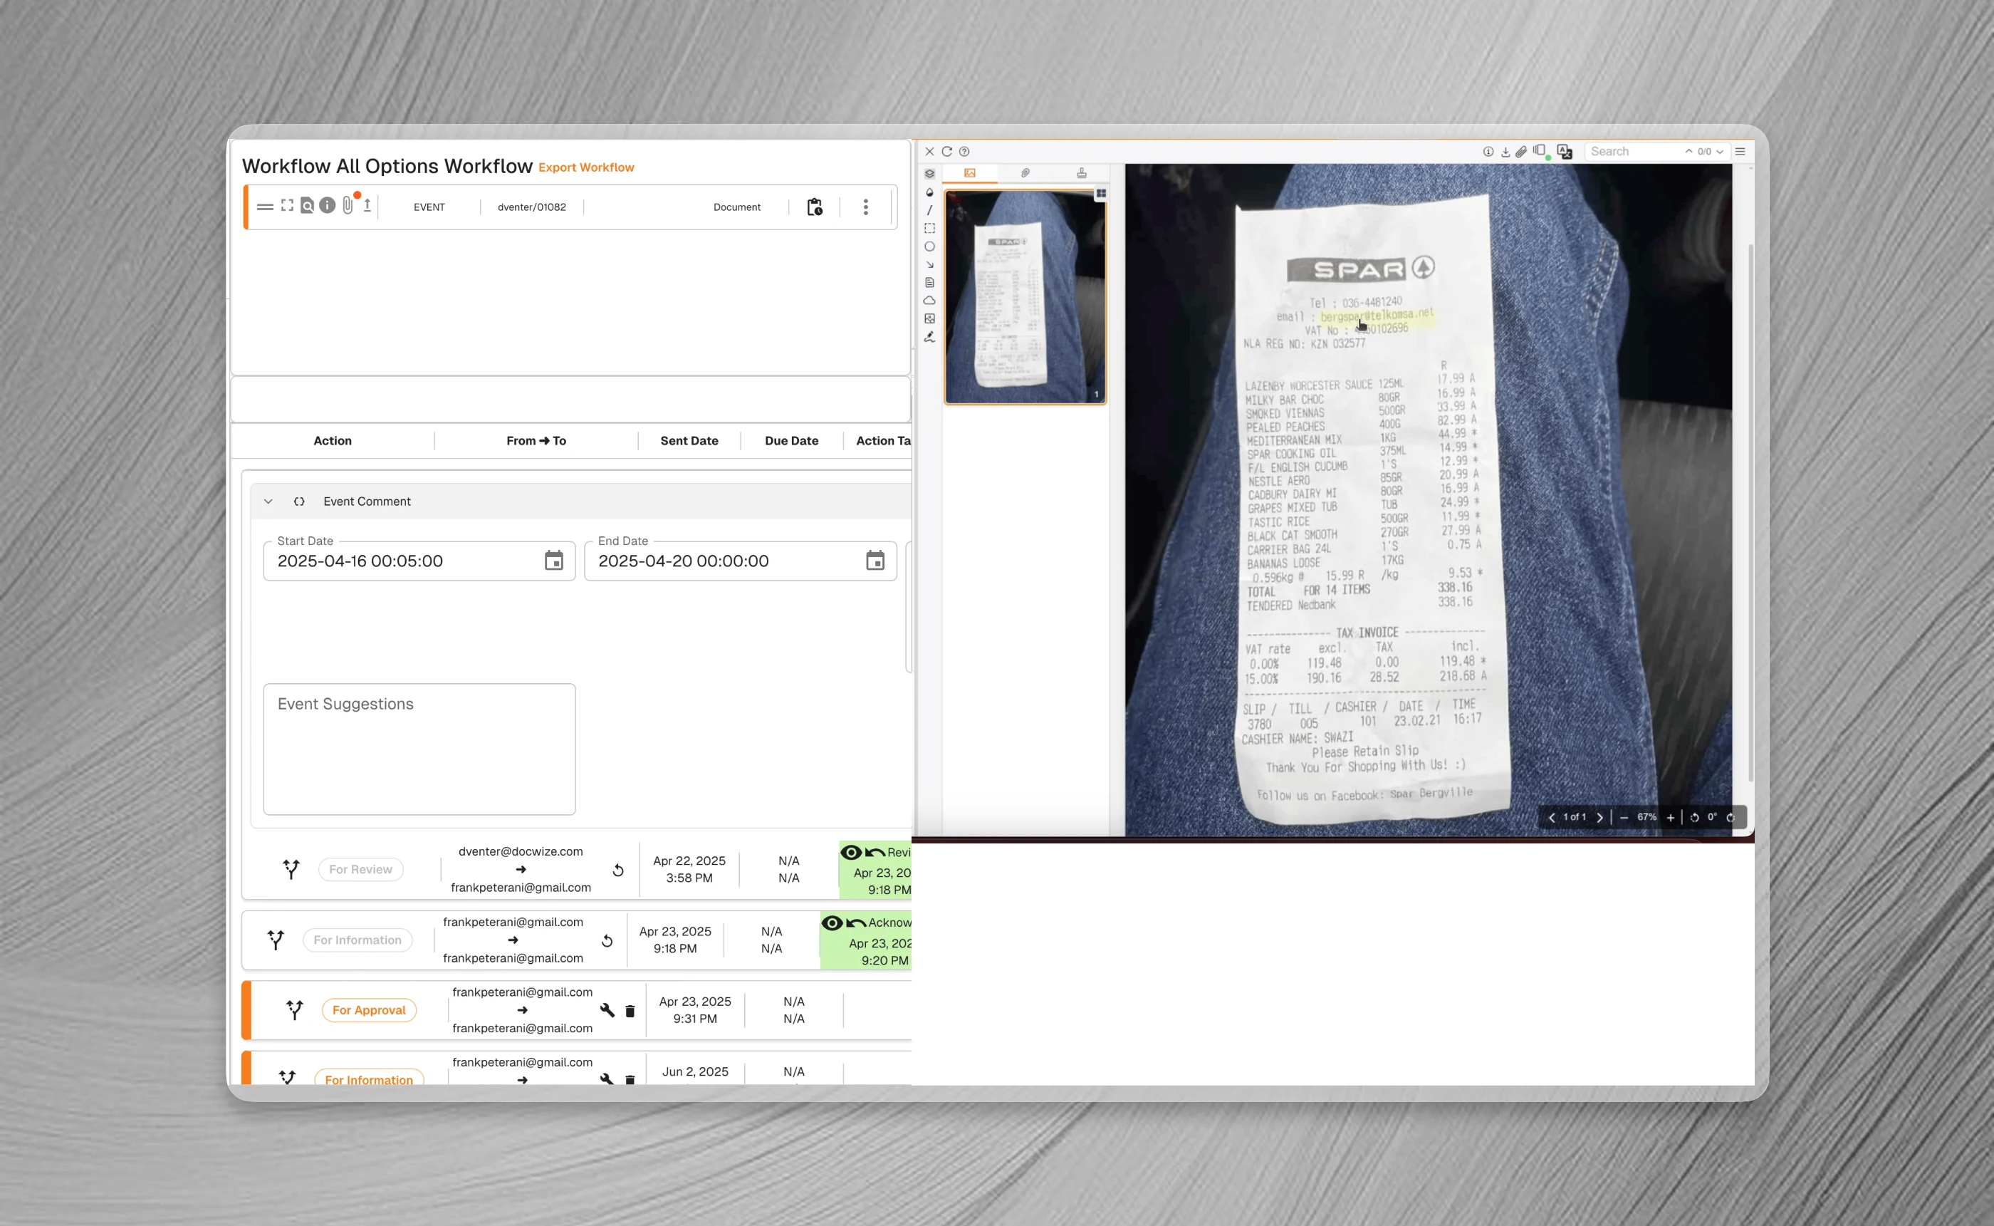1994x1226 pixels.
Task: Open the document search preview icon
Action: pos(307,206)
